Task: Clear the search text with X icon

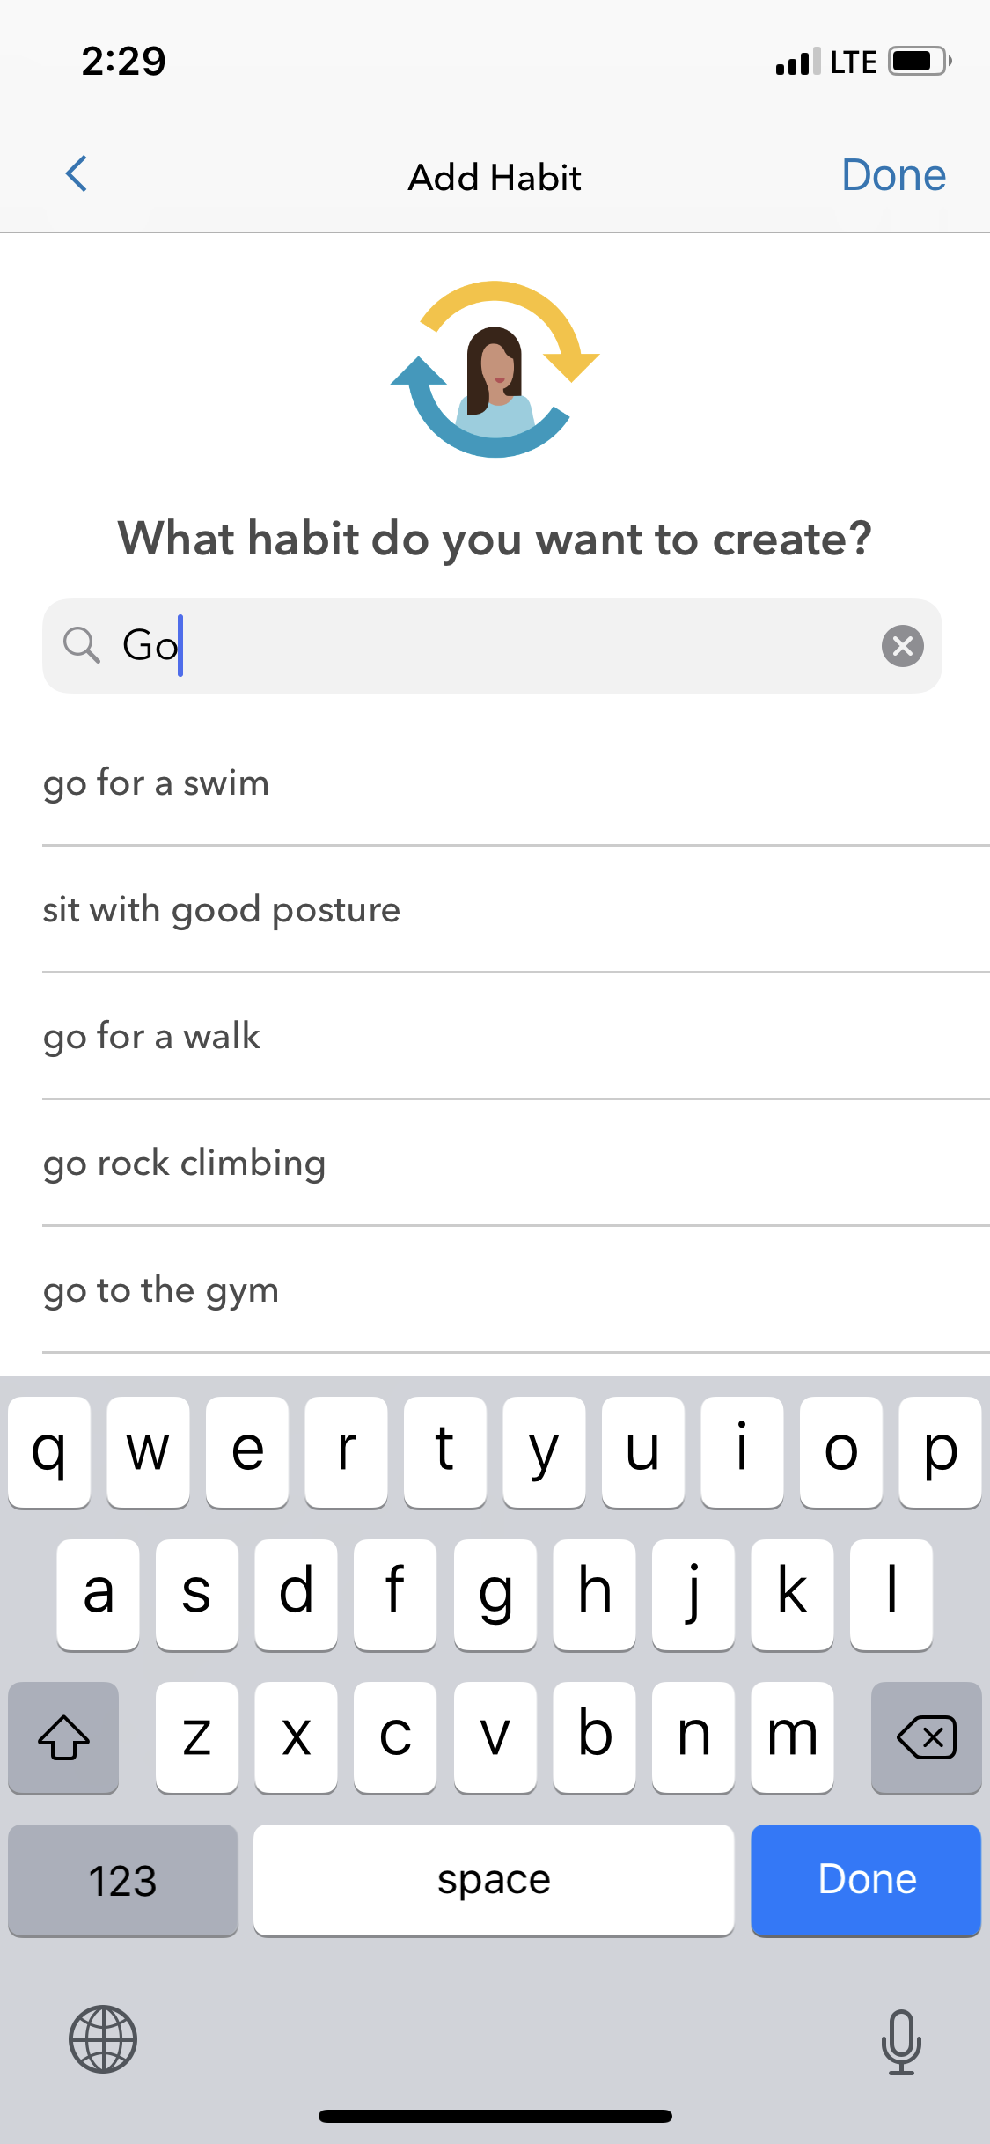Action: tap(902, 646)
